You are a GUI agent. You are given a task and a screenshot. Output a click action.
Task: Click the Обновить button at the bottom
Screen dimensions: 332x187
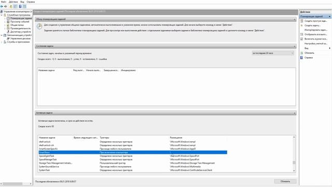[x=285, y=181]
